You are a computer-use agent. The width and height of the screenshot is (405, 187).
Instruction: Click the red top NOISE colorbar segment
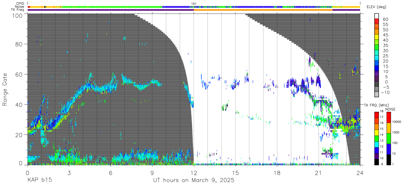(x=389, y=117)
